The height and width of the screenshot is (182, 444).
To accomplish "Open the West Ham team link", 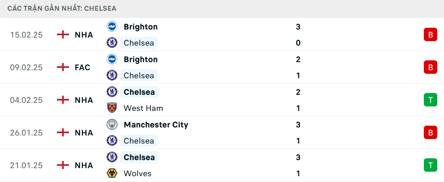I will (x=143, y=108).
